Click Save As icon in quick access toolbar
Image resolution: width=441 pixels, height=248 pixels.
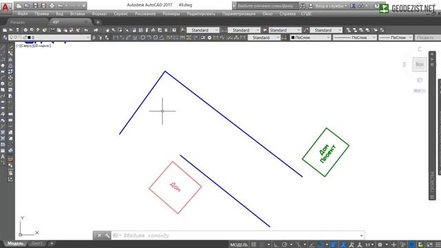pyautogui.click(x=43, y=6)
